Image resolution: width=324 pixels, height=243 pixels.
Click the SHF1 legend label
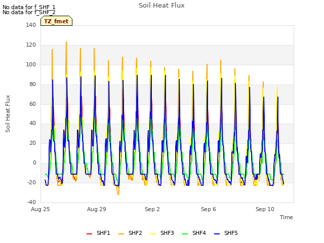103,233
